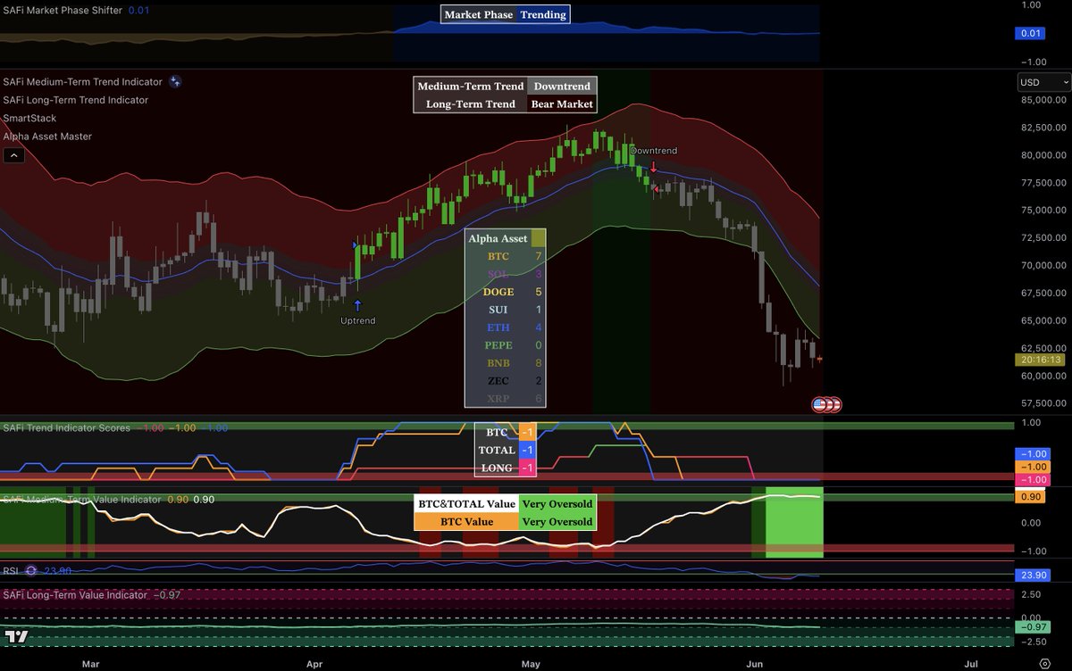This screenshot has height=671, width=1072.
Task: Click the May label on time axis
Action: click(531, 664)
